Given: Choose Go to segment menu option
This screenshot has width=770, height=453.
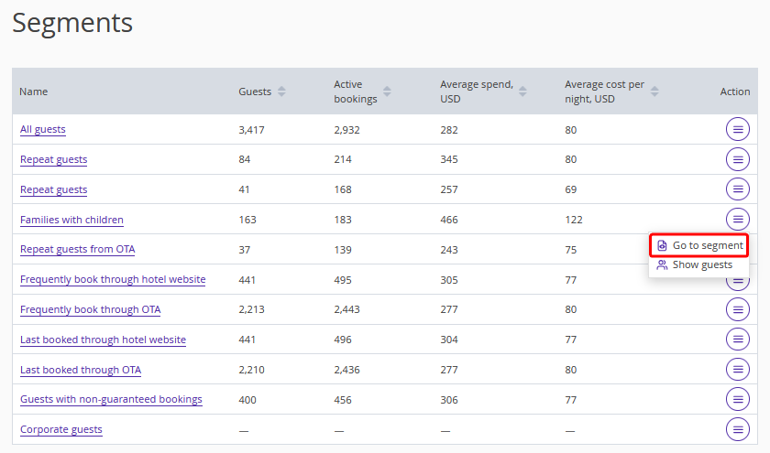Looking at the screenshot, I should click(x=699, y=245).
